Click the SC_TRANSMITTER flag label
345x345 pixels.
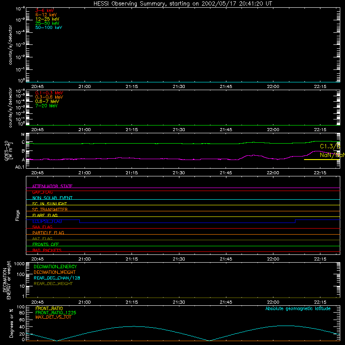coord(50,209)
